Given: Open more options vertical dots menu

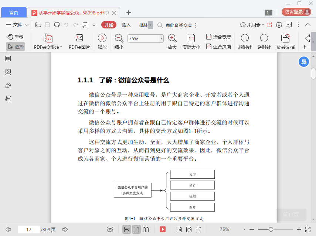Looking at the screenshot, I should 298,25.
